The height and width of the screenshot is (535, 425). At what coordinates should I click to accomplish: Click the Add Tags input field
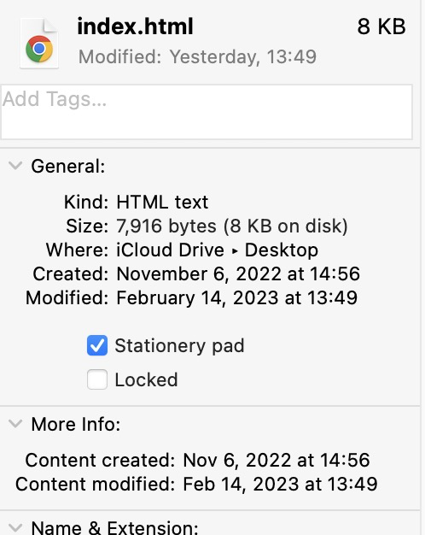click(207, 112)
